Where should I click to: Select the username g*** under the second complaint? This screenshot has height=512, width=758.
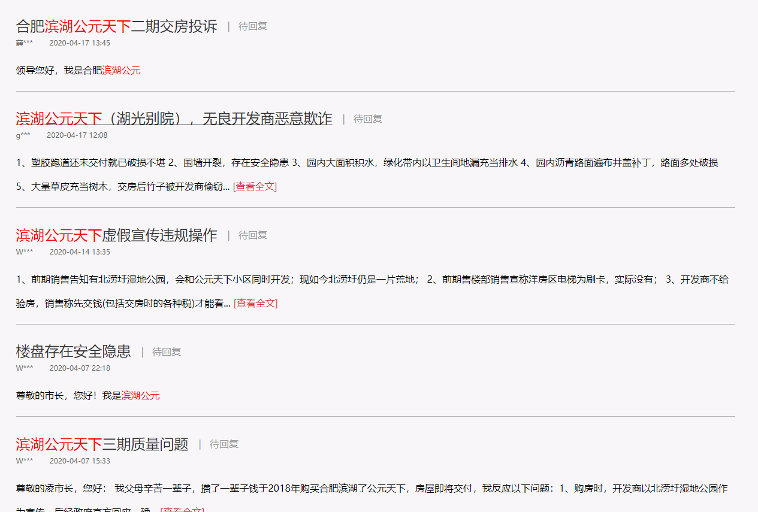22,135
